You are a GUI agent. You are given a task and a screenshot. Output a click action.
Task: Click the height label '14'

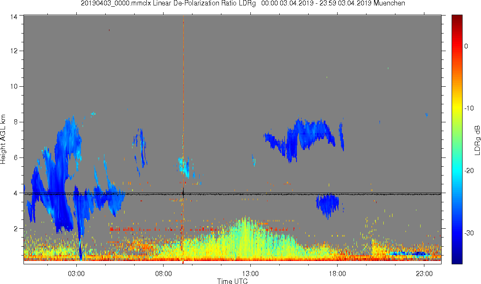point(14,17)
